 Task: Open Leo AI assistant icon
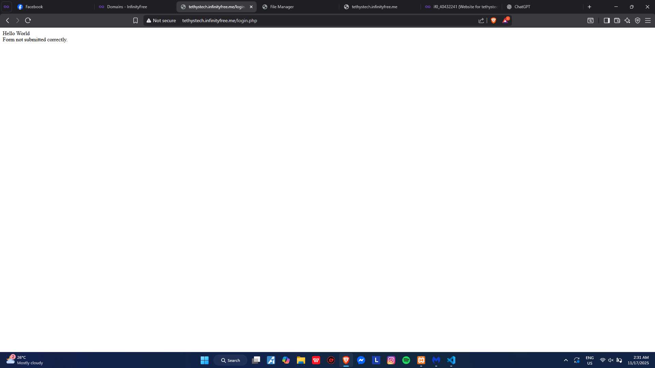(627, 20)
